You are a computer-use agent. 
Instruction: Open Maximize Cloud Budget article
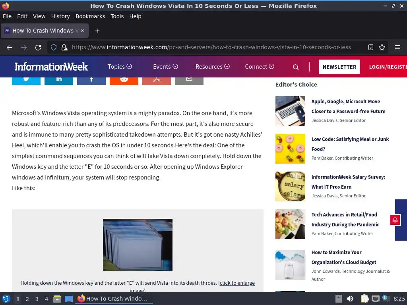click(344, 257)
